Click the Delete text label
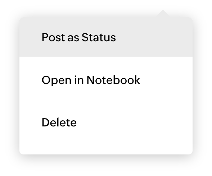 click(59, 122)
